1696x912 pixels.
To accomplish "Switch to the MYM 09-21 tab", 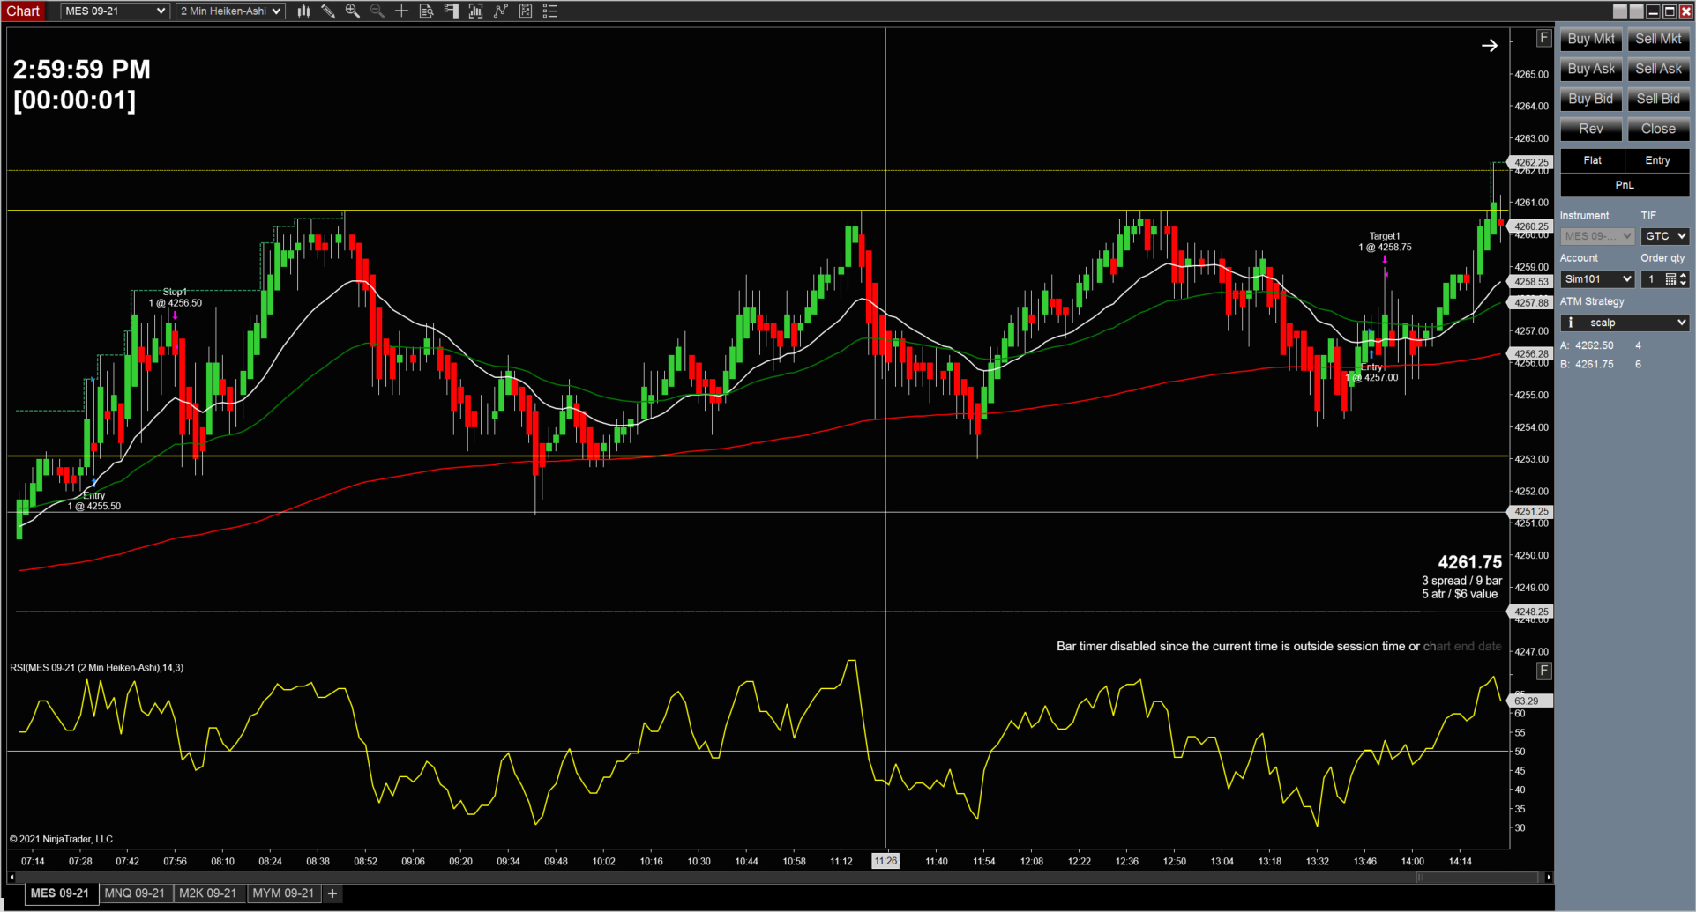I will (283, 893).
